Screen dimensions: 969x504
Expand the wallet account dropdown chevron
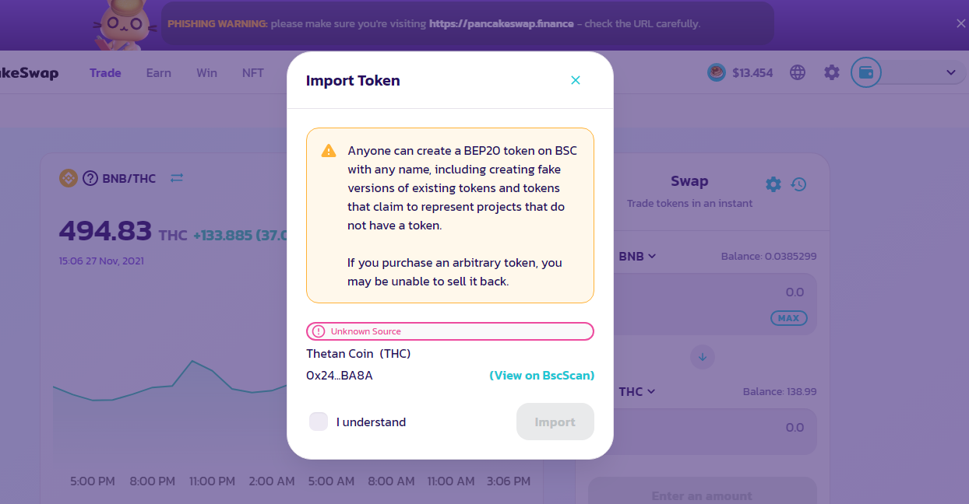click(951, 72)
